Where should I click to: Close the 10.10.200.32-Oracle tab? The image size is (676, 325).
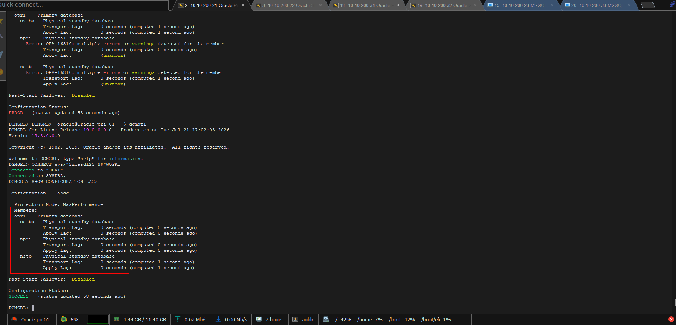pyautogui.click(x=475, y=5)
